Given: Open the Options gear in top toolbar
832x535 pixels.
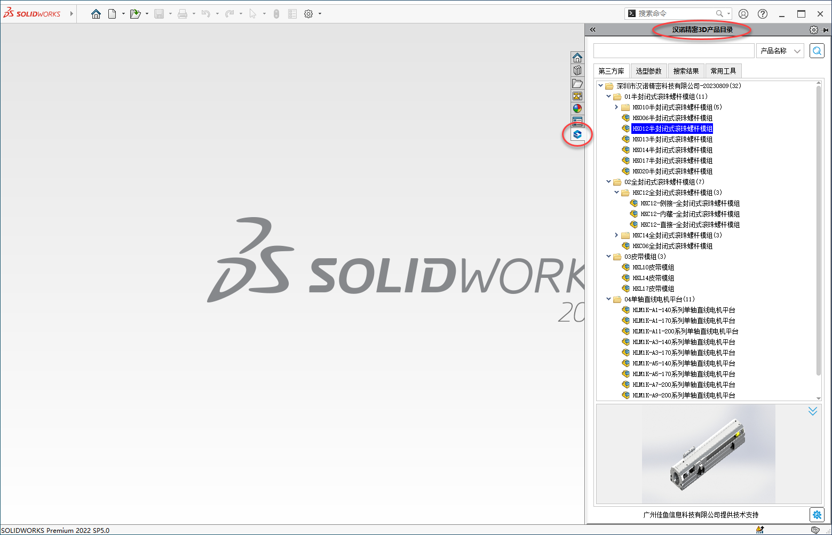Looking at the screenshot, I should tap(308, 14).
